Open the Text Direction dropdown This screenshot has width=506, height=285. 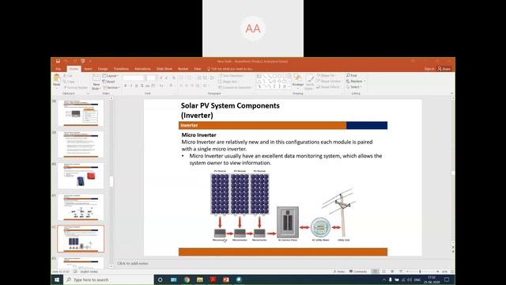click(232, 76)
